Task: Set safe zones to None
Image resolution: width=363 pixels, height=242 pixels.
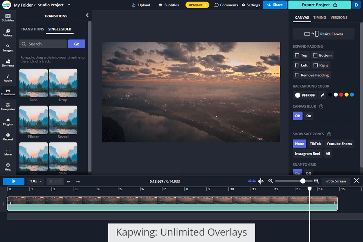Action: point(299,144)
